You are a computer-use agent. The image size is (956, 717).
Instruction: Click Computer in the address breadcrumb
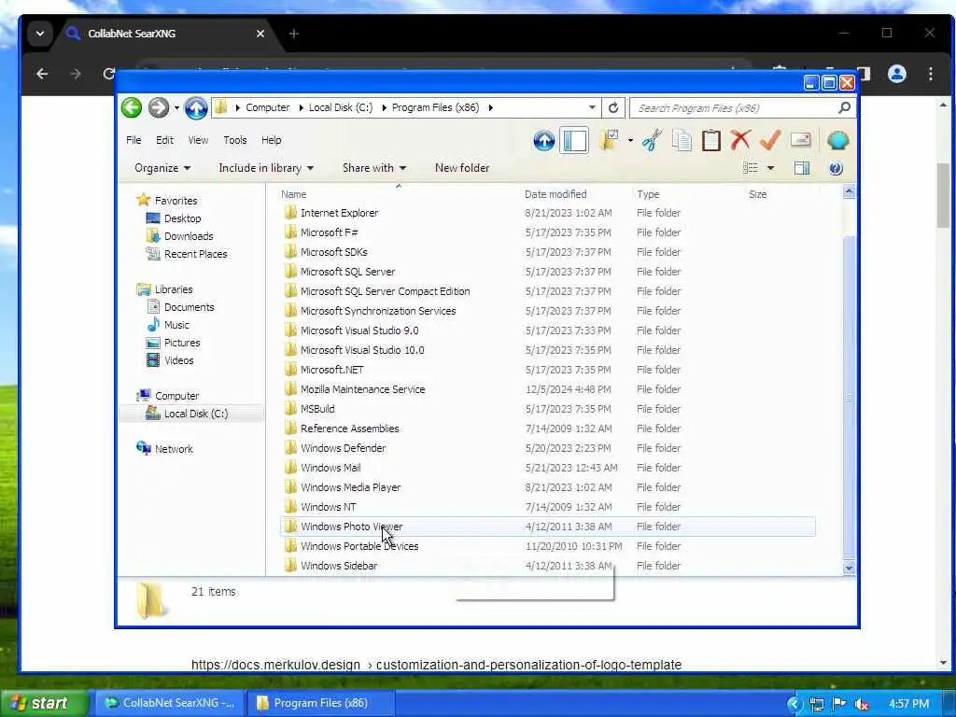pyautogui.click(x=268, y=108)
